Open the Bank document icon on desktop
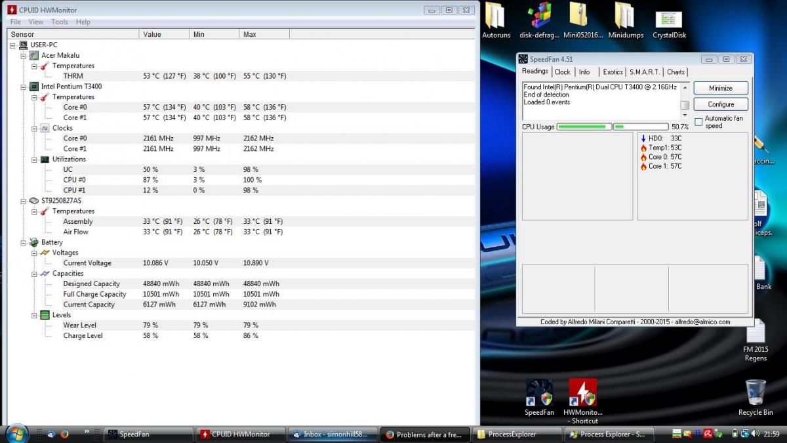Screen dimensions: 787x443 coord(761,272)
